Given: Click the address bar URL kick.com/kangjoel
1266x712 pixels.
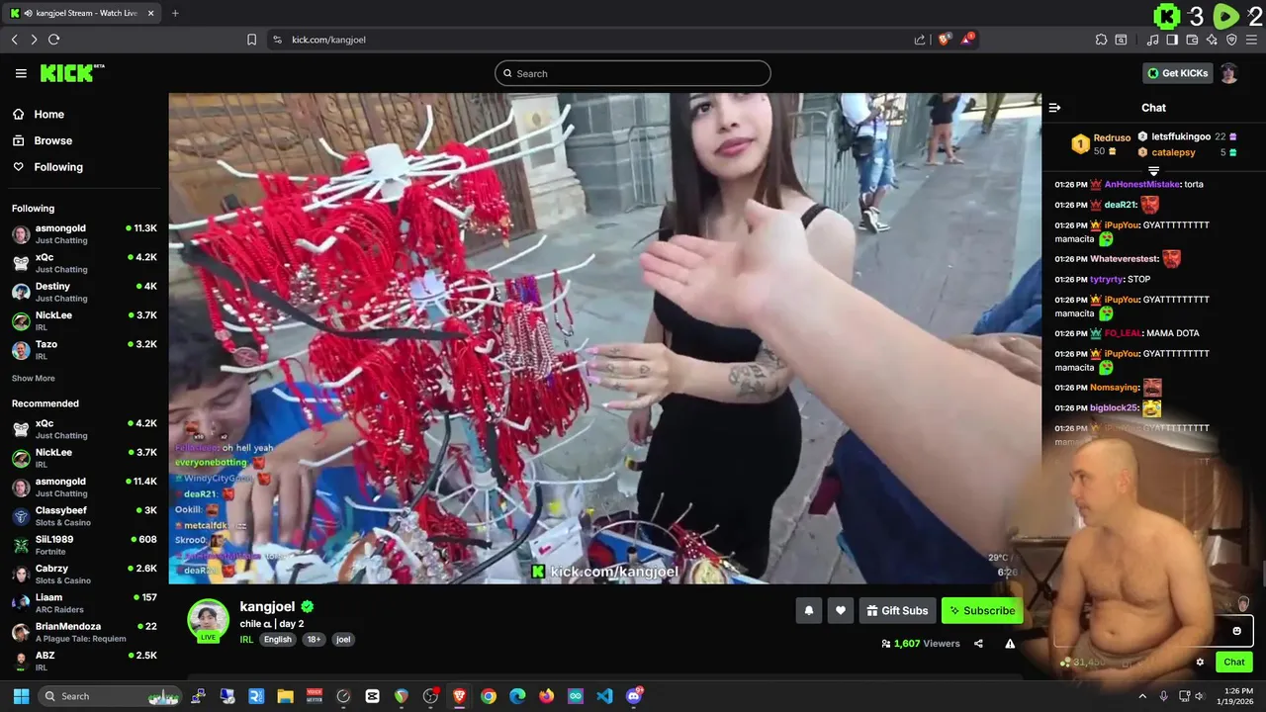Looking at the screenshot, I should [328, 40].
